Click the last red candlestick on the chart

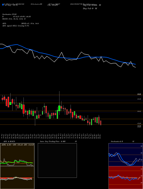point(101,123)
